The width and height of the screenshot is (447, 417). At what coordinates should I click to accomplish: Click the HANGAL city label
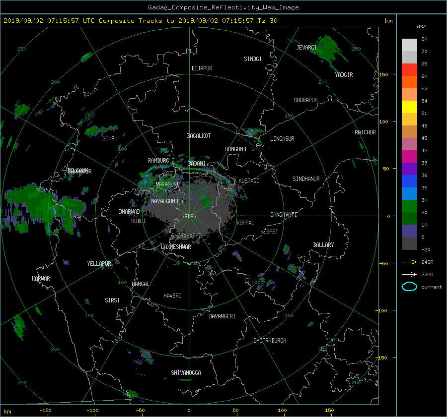pyautogui.click(x=140, y=284)
